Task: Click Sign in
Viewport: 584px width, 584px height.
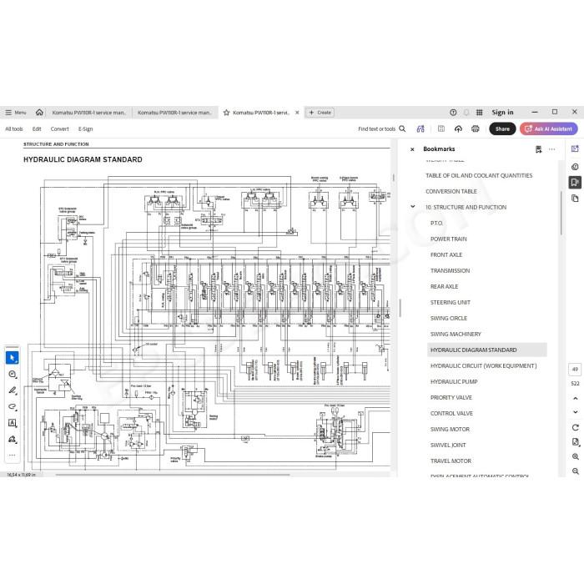Action: (x=502, y=113)
